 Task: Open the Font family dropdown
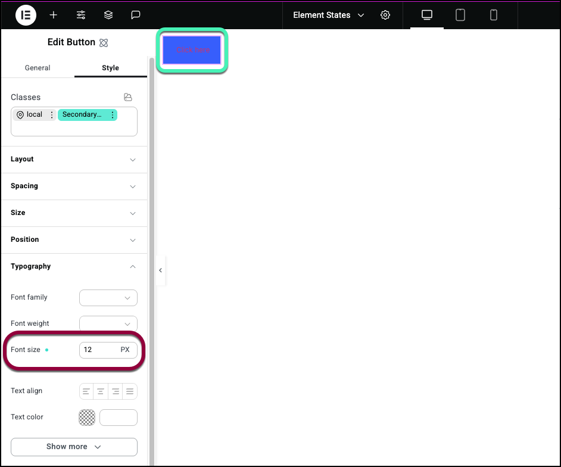108,298
